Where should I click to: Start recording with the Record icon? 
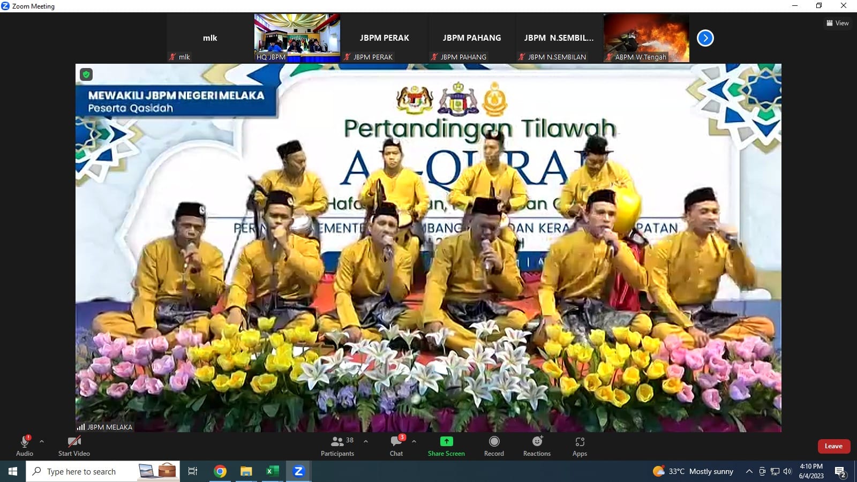[494, 441]
